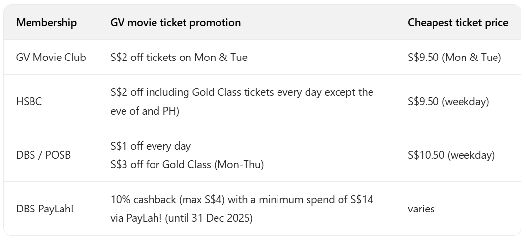This screenshot has height=241, width=526.
Task: Click the eve of and PH text
Action: coord(145,111)
